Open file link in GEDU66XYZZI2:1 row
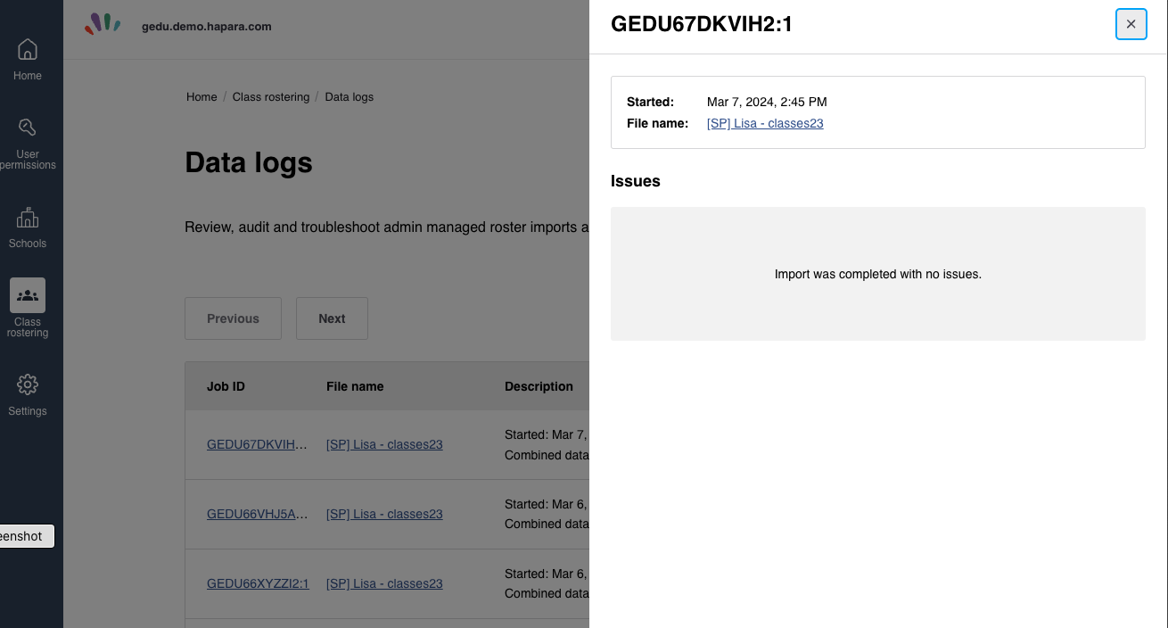The width and height of the screenshot is (1168, 628). [x=384, y=583]
